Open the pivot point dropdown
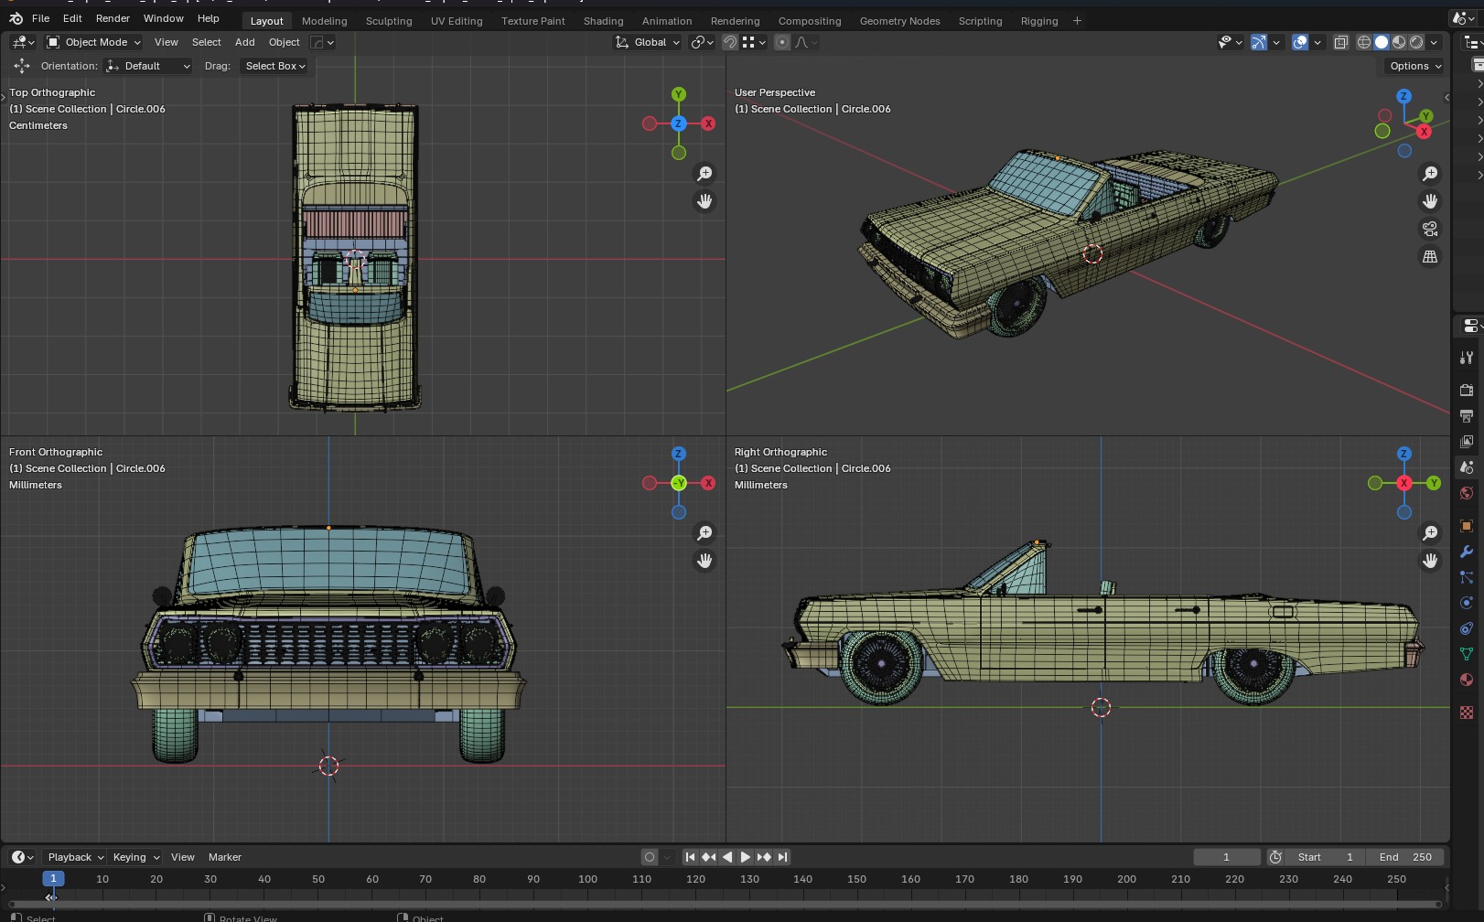The image size is (1484, 922). [x=702, y=42]
